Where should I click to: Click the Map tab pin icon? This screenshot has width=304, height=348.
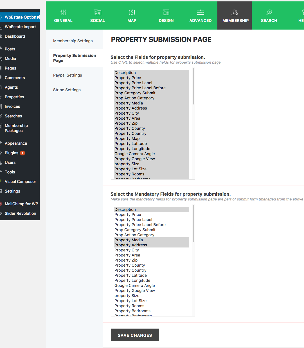click(132, 12)
